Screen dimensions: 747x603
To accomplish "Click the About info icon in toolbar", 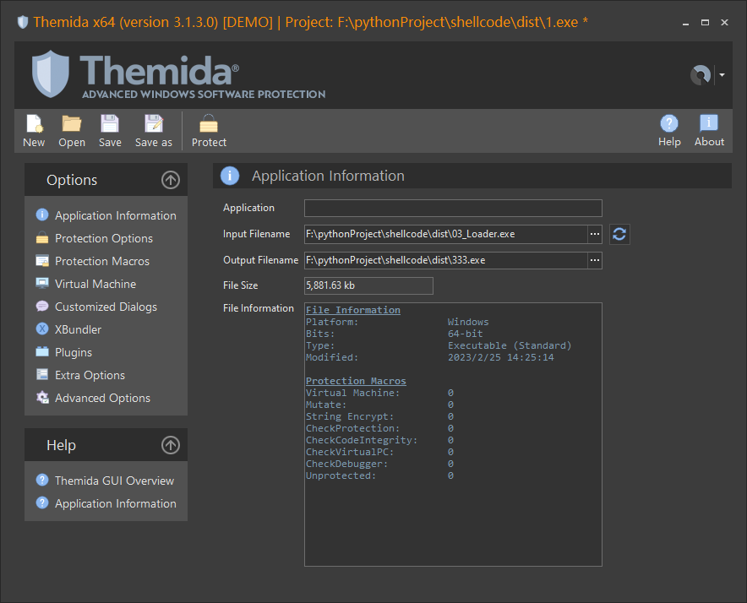I will [708, 123].
